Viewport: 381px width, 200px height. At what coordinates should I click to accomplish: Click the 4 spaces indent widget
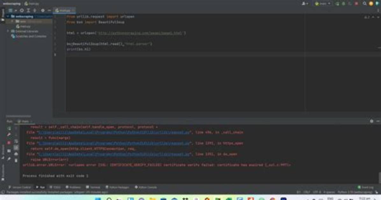coord(329,192)
